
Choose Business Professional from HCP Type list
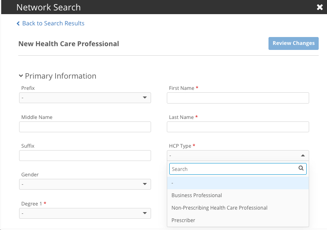pyautogui.click(x=197, y=195)
